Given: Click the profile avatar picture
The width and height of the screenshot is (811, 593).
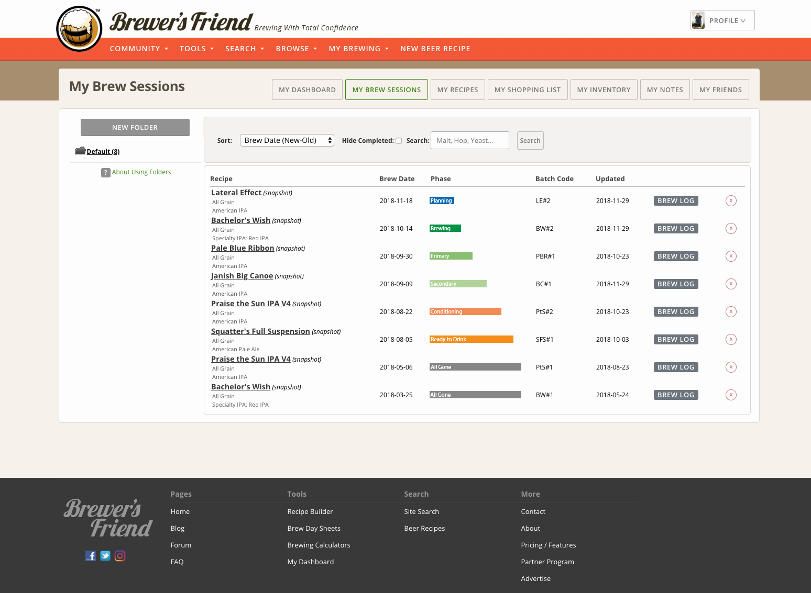Looking at the screenshot, I should [698, 20].
